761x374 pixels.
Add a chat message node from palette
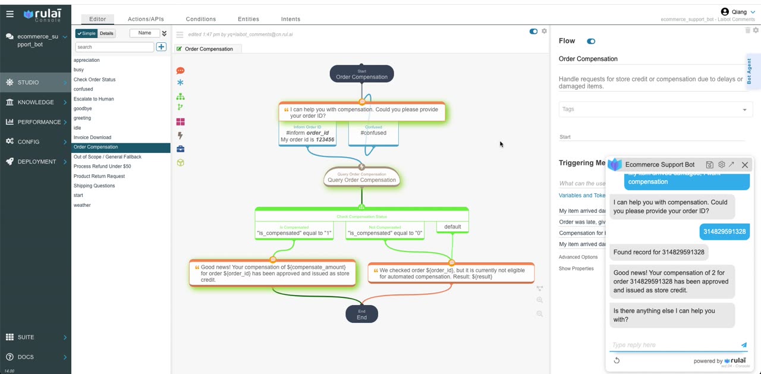click(x=180, y=70)
